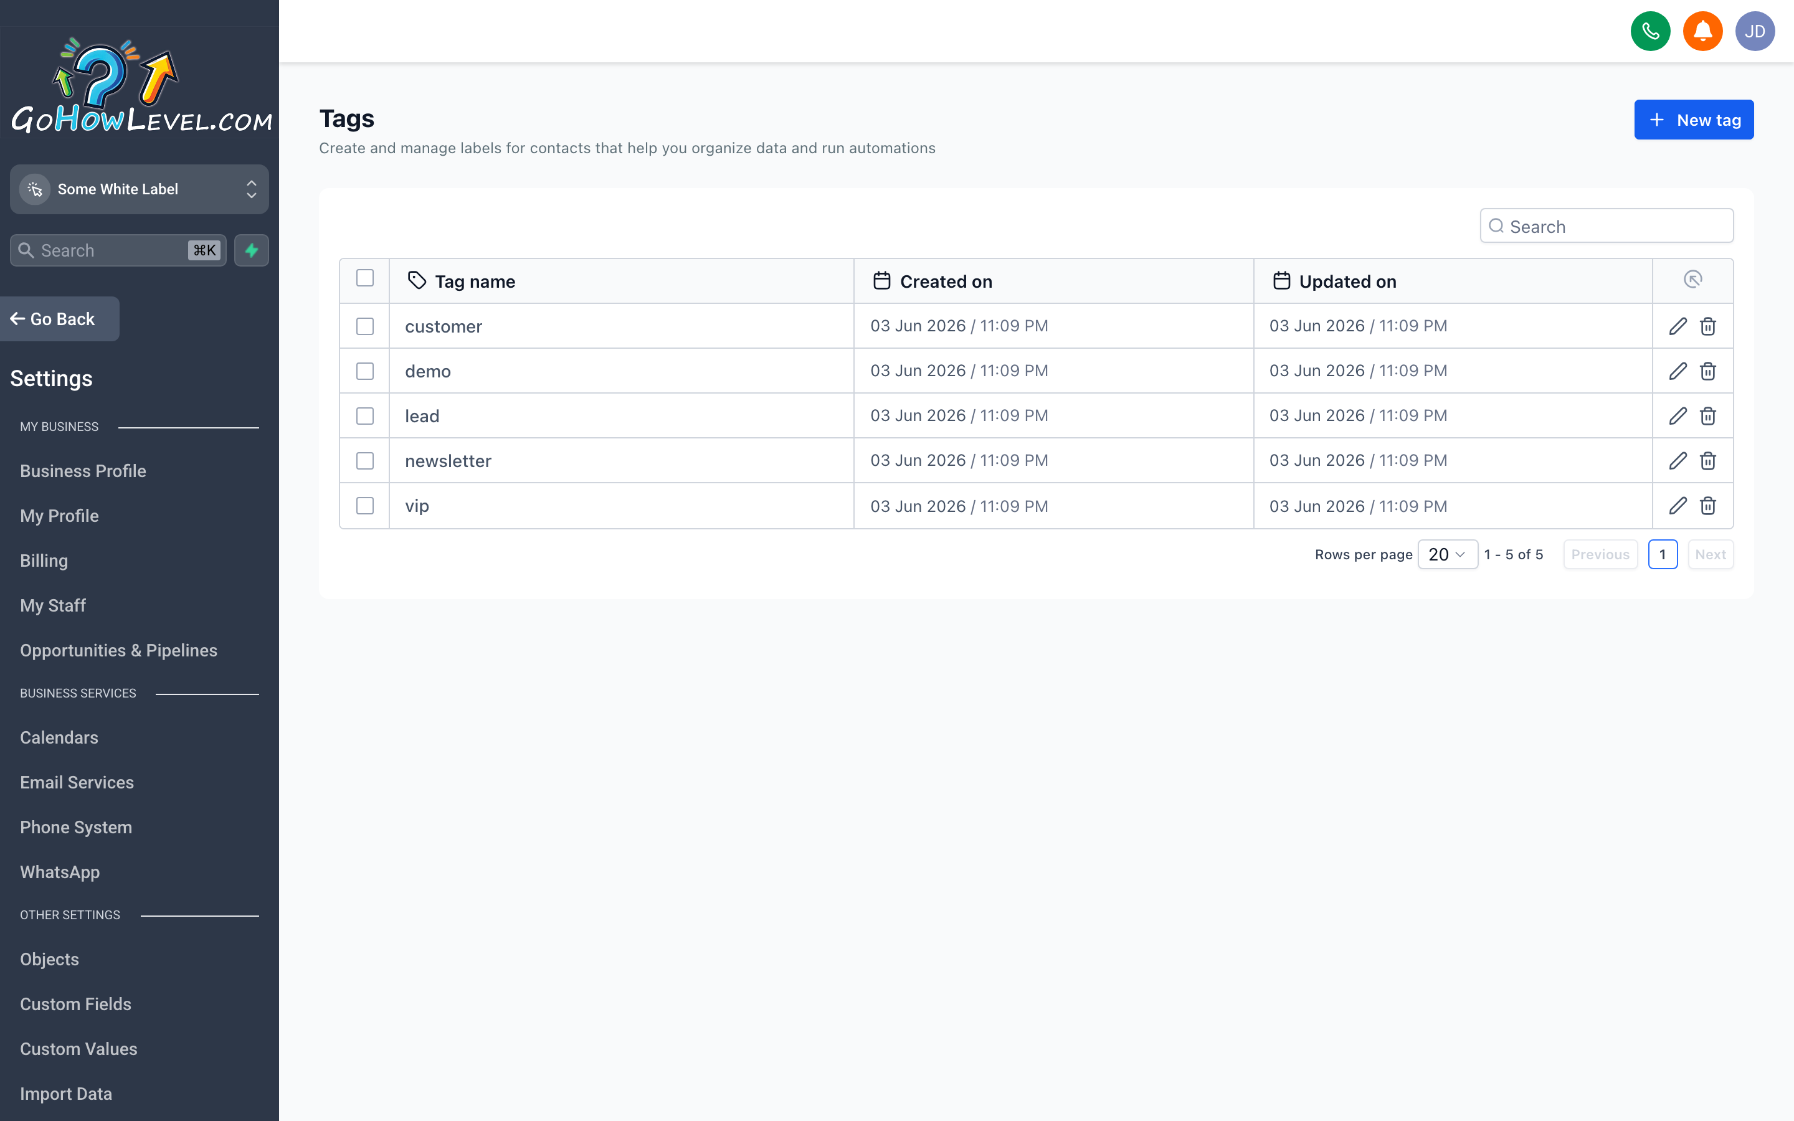This screenshot has width=1794, height=1121.
Task: Click the vip tag name
Action: point(417,506)
